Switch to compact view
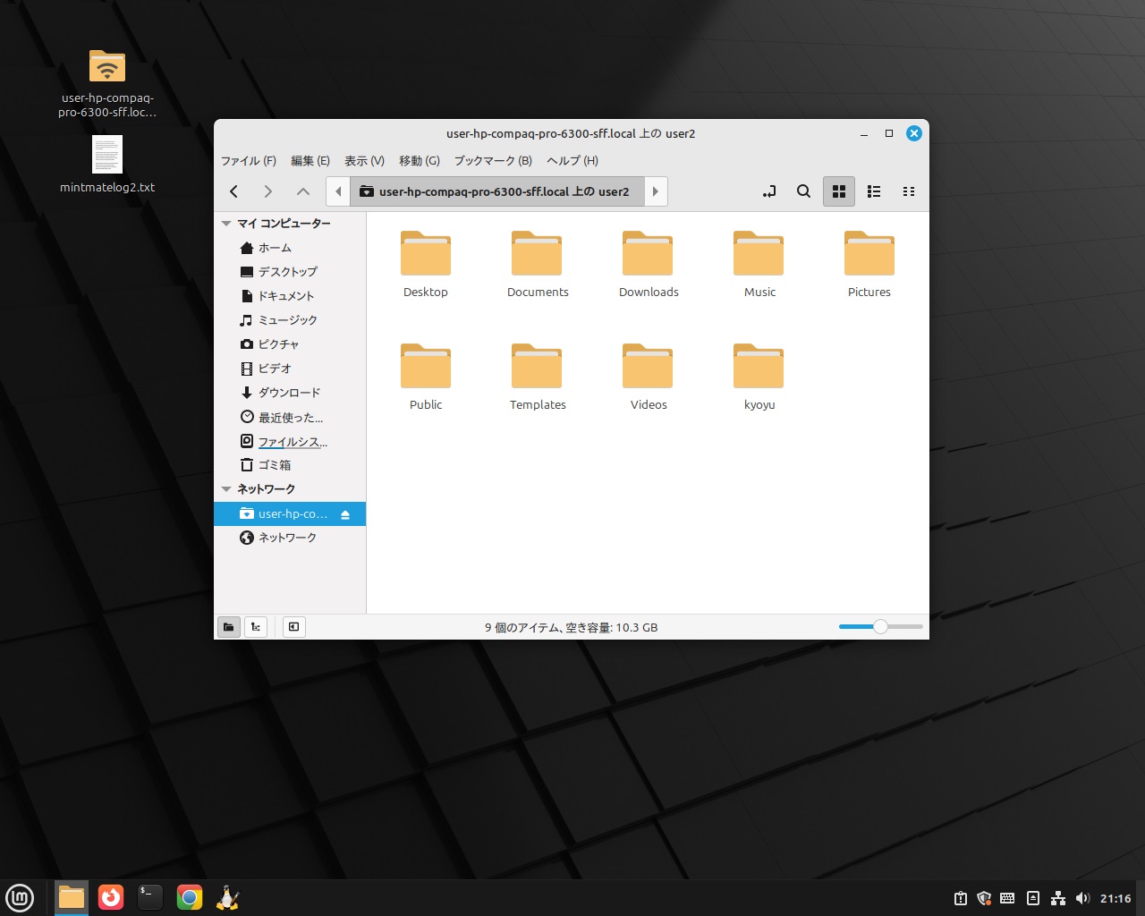Viewport: 1145px width, 916px height. tap(909, 191)
